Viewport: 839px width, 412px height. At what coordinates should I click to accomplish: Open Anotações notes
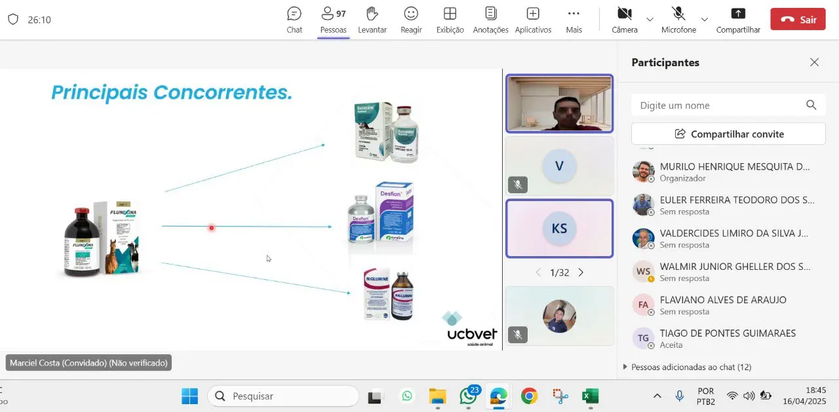coord(490,20)
